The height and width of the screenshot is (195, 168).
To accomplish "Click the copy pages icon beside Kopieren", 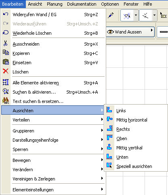I will [x=6, y=52].
